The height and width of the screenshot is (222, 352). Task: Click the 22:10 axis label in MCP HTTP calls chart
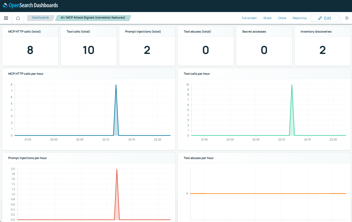click(106, 139)
